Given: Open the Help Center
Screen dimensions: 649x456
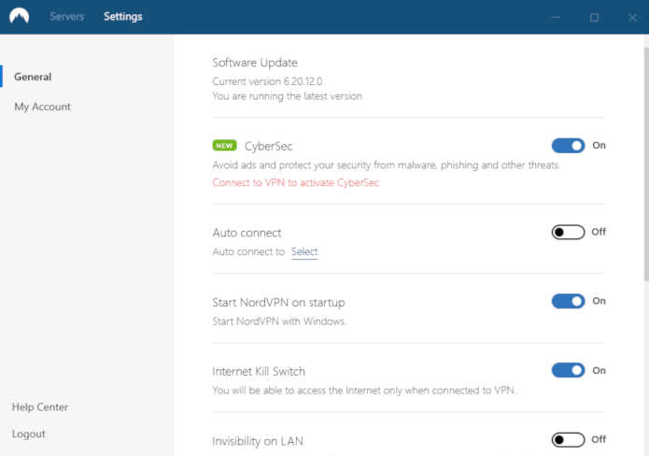Looking at the screenshot, I should [x=40, y=407].
